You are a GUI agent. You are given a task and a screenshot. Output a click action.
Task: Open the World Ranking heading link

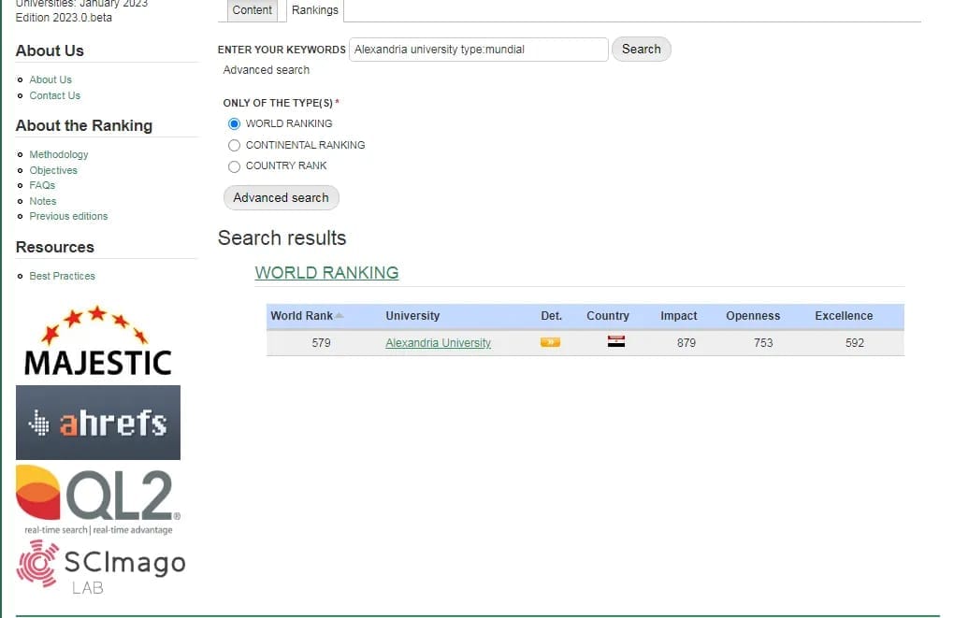click(326, 273)
